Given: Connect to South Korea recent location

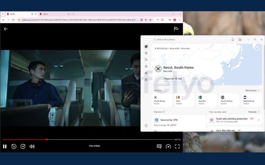Looking at the screenshot, I should [162, 100].
